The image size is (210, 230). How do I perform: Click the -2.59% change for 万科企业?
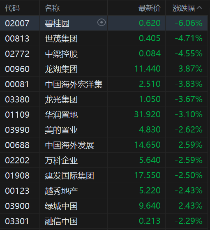click(x=189, y=160)
